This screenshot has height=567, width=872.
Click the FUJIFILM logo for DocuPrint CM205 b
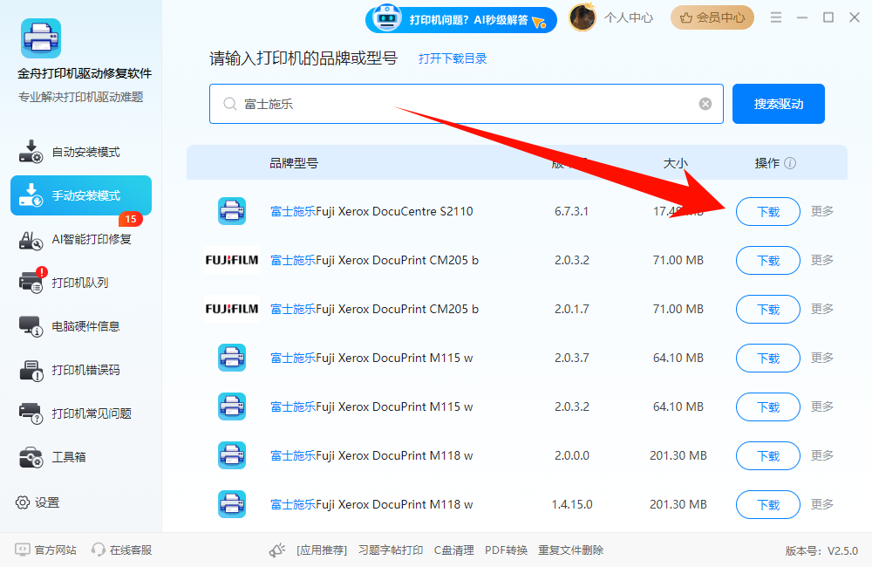231,260
